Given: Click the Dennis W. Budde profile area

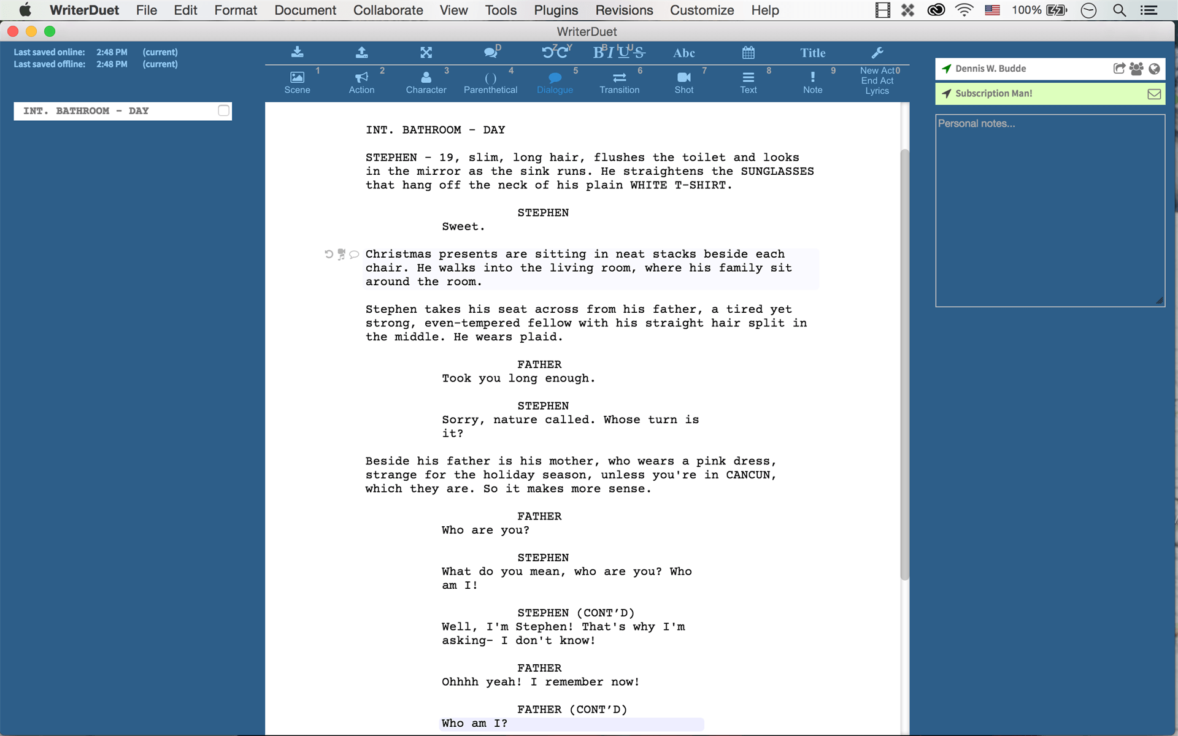Looking at the screenshot, I should [991, 69].
